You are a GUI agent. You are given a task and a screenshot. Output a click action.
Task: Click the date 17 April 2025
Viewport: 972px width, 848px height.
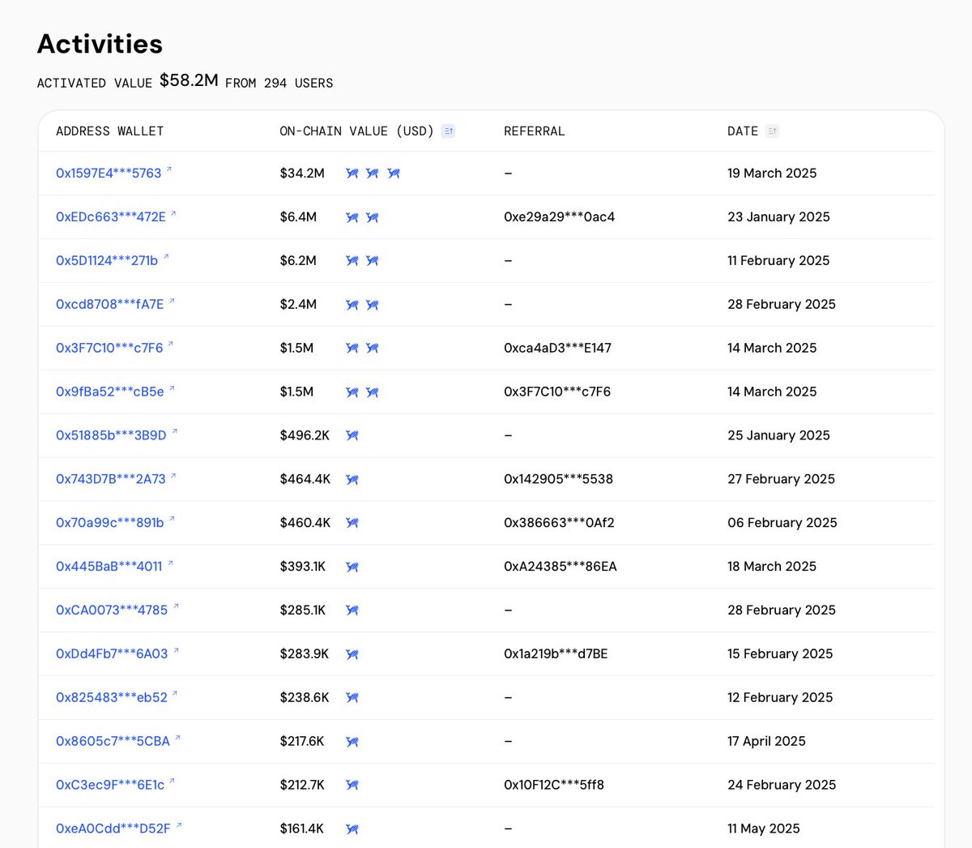tap(766, 741)
